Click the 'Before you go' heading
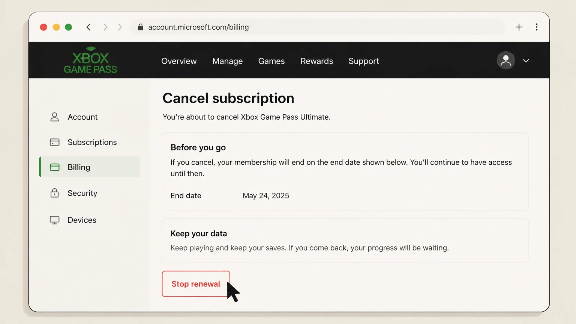 [198, 147]
